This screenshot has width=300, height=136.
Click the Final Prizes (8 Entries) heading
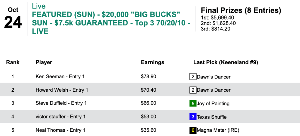241,11
